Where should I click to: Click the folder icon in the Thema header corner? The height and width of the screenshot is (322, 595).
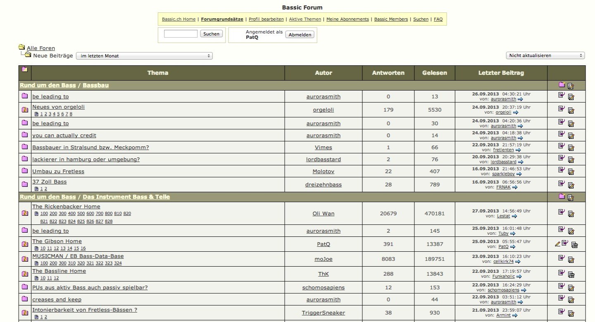click(25, 69)
